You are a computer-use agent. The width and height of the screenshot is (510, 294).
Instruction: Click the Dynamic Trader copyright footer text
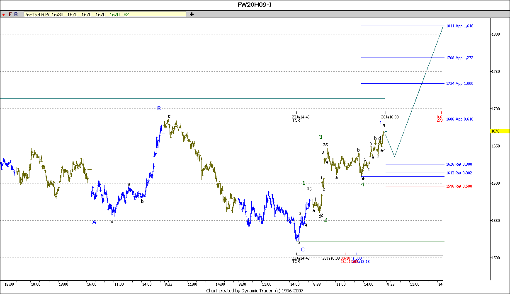255,291
